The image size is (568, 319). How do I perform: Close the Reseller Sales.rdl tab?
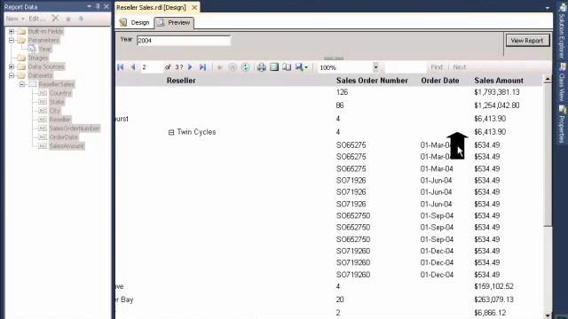tap(194, 7)
